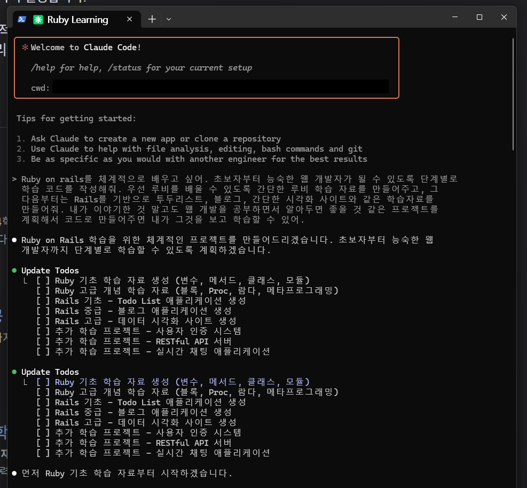Click prompt line starting 'Ruby on rails를 체계적으로'
This screenshot has width=527, height=488.
(x=239, y=179)
